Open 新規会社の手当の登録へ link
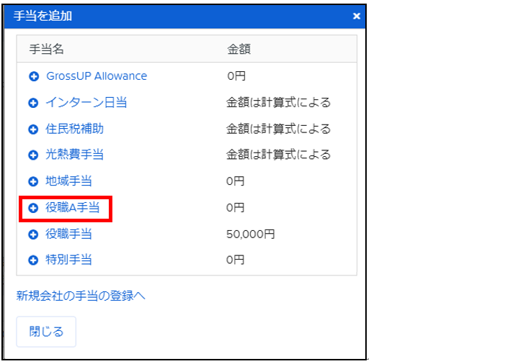The image size is (531, 364). pyautogui.click(x=81, y=296)
